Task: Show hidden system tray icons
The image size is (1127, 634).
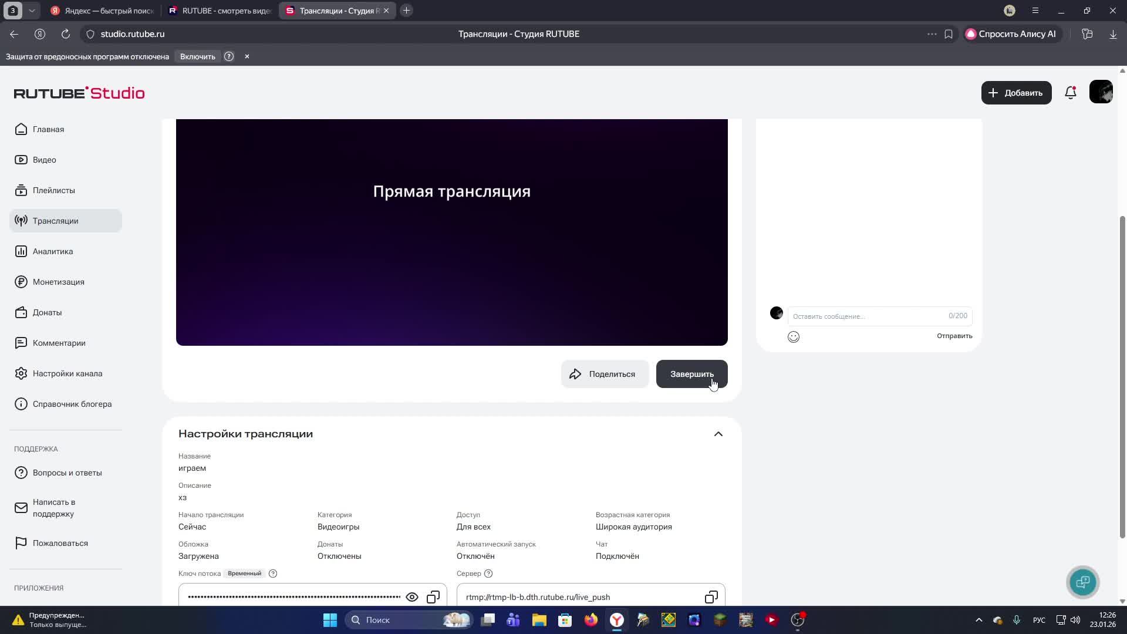Action: point(978,620)
